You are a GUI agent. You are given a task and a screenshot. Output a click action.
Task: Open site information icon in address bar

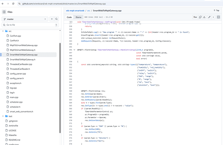19,4
